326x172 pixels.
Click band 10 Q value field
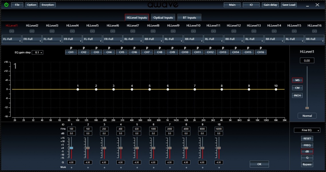(219, 162)
